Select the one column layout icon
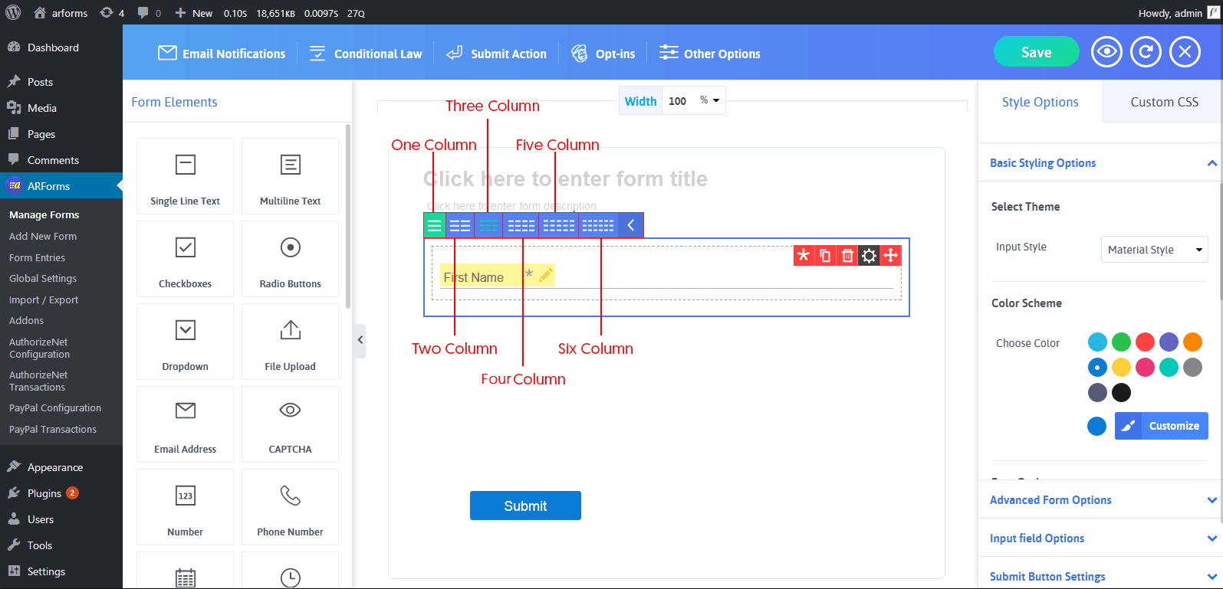The image size is (1223, 589). click(435, 225)
